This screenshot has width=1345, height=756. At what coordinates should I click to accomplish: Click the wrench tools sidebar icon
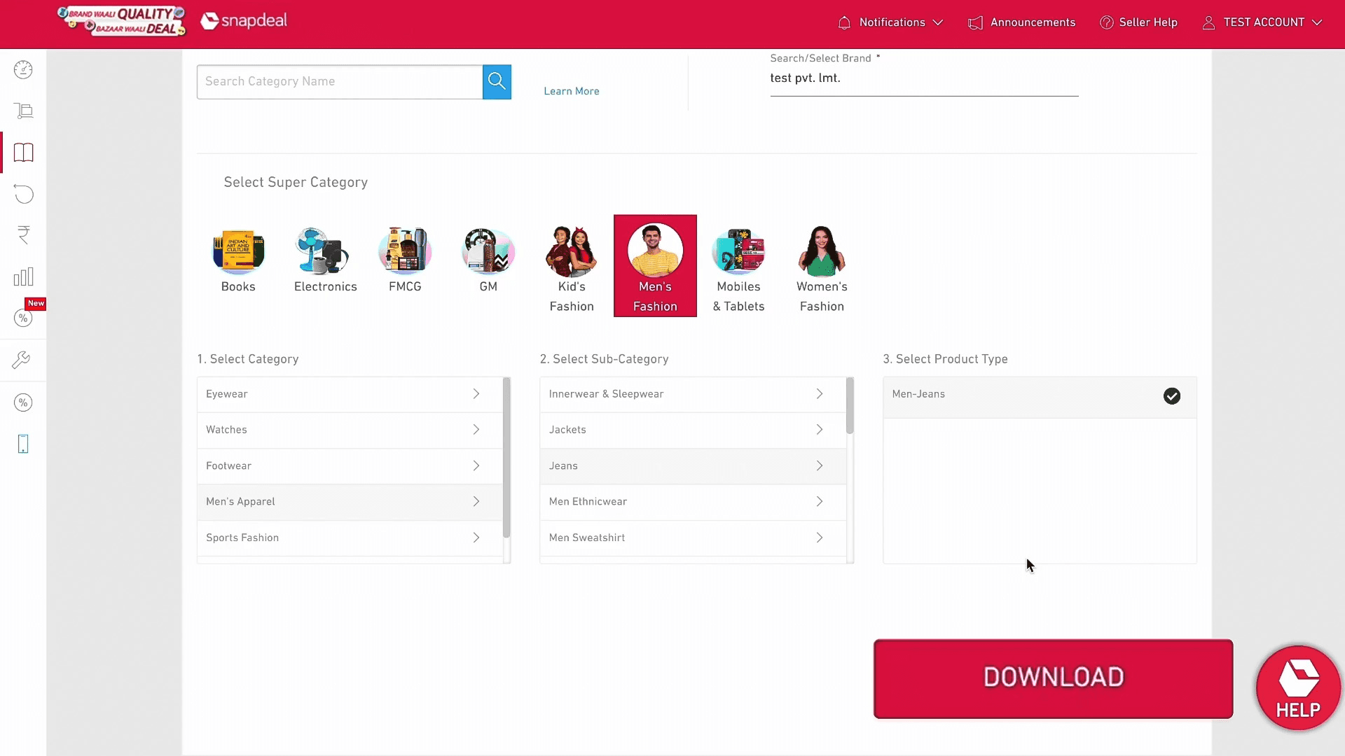point(21,360)
